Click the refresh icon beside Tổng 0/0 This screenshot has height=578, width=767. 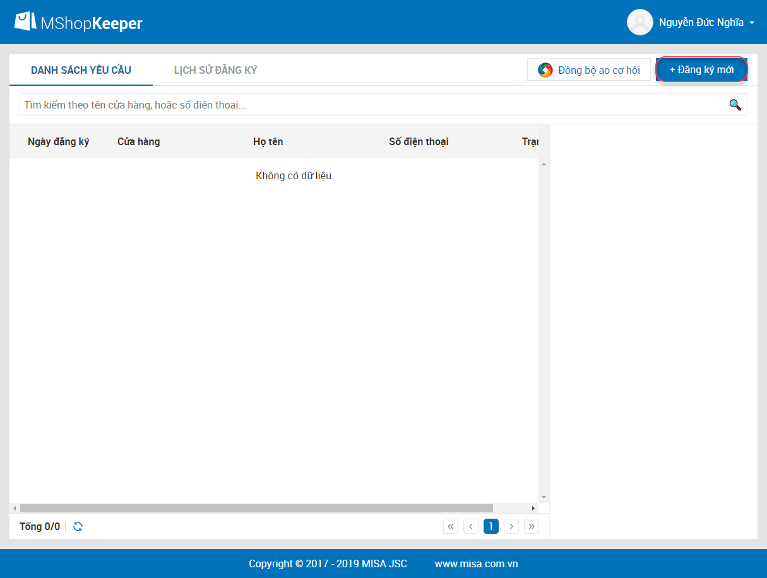click(78, 526)
